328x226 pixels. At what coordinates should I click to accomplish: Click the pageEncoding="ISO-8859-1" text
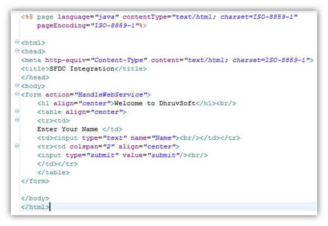88,25
